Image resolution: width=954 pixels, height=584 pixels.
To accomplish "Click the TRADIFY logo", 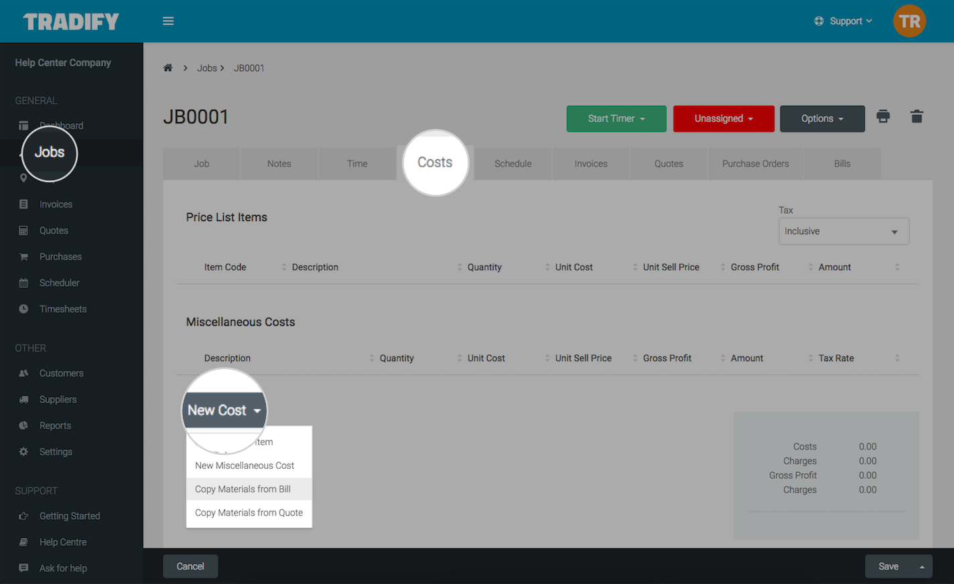I will click(x=71, y=21).
